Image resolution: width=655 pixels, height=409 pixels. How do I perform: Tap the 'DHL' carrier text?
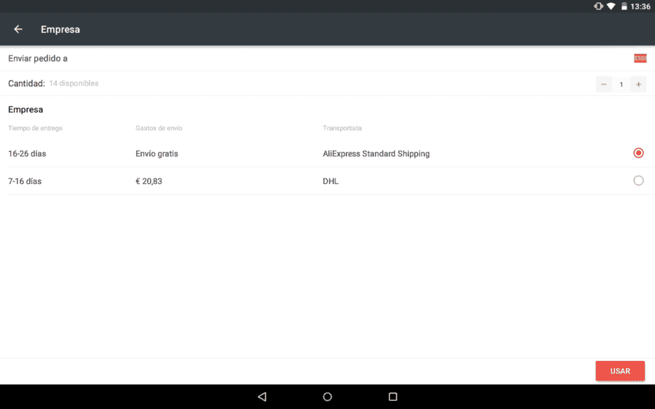pyautogui.click(x=330, y=181)
